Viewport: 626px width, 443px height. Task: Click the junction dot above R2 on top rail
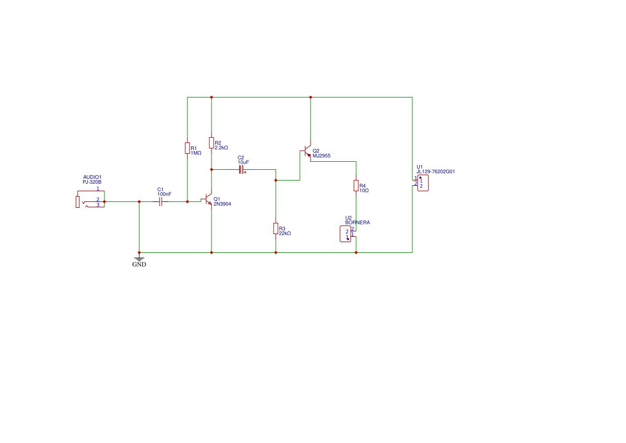[x=212, y=97]
